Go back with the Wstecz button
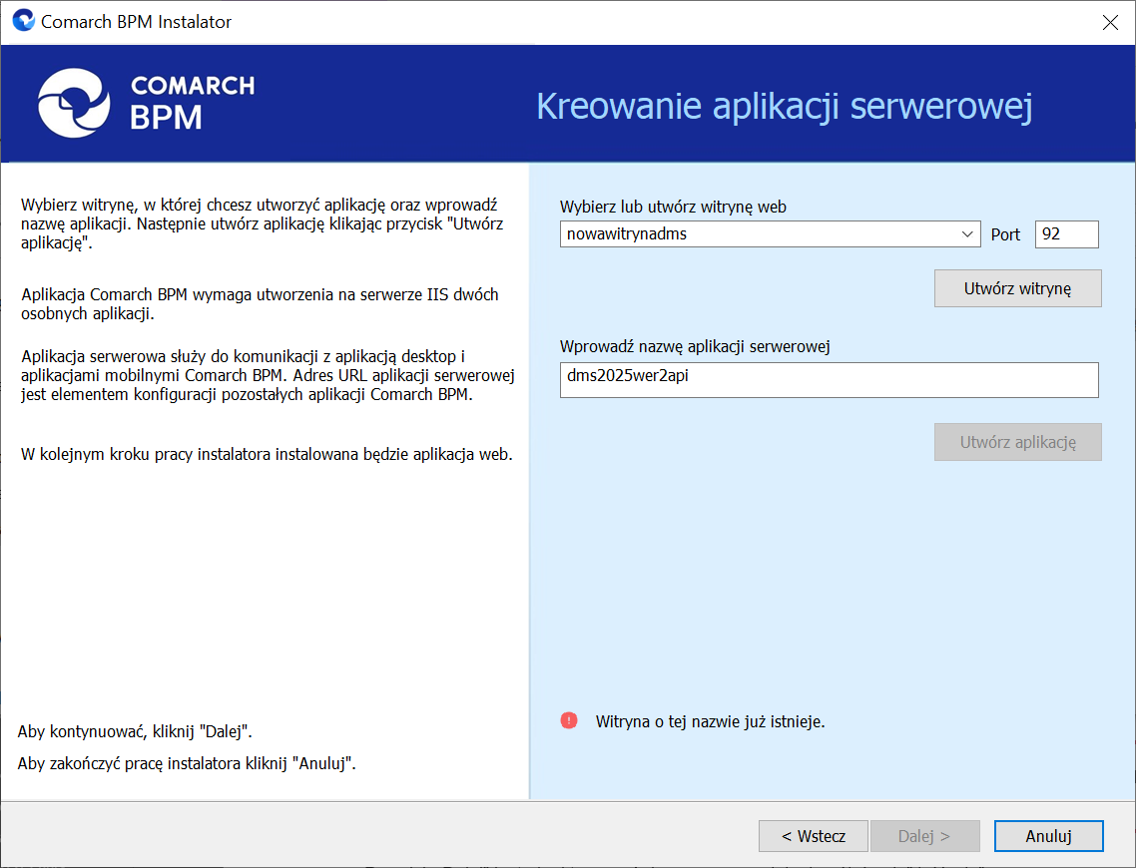 click(x=813, y=836)
